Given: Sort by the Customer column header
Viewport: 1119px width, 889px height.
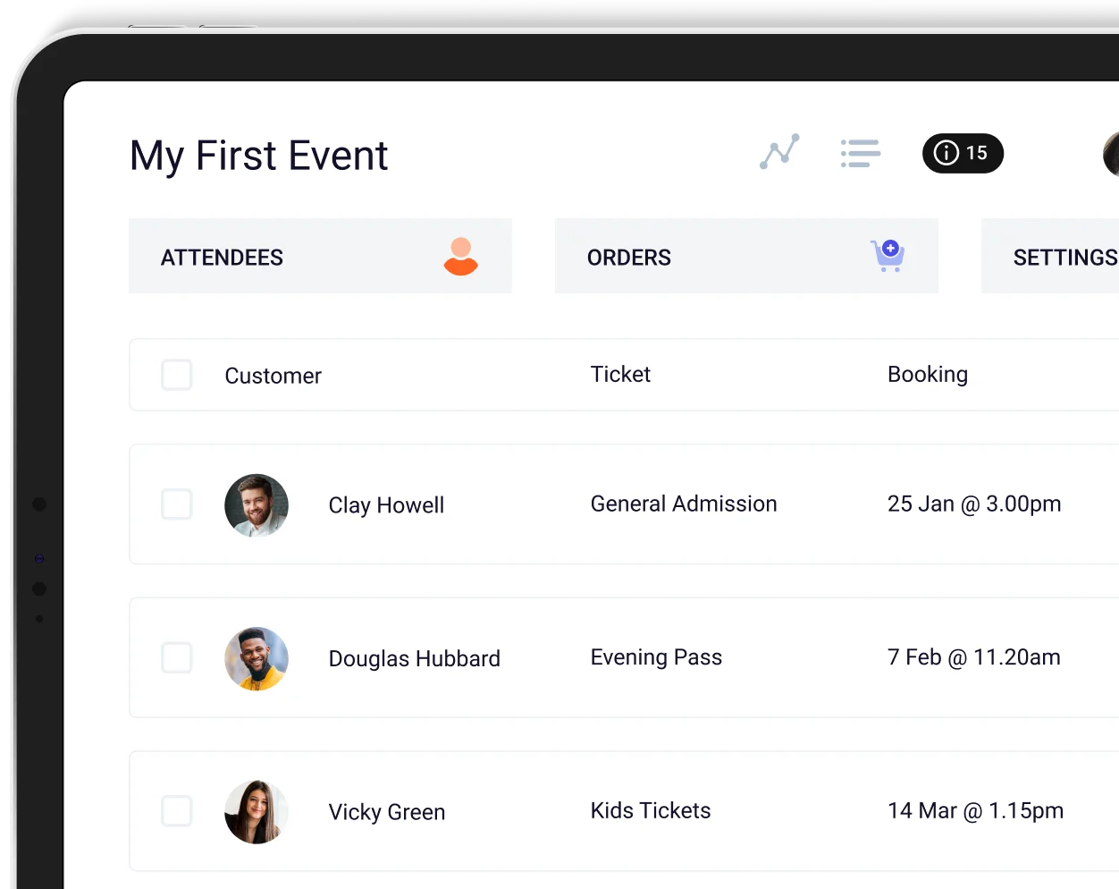Looking at the screenshot, I should [x=273, y=375].
